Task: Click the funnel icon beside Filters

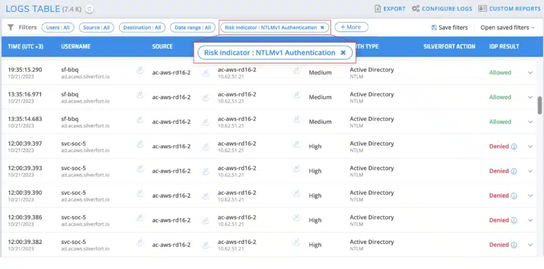Action: tap(11, 28)
